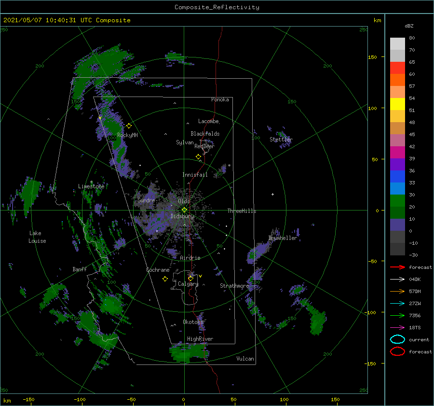This screenshot has height=406, width=434.
Task: Click the light gray 70–80 dBZ swatch
Action: coord(397,44)
